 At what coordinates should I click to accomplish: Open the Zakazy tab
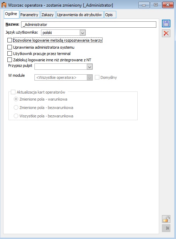coord(48,15)
